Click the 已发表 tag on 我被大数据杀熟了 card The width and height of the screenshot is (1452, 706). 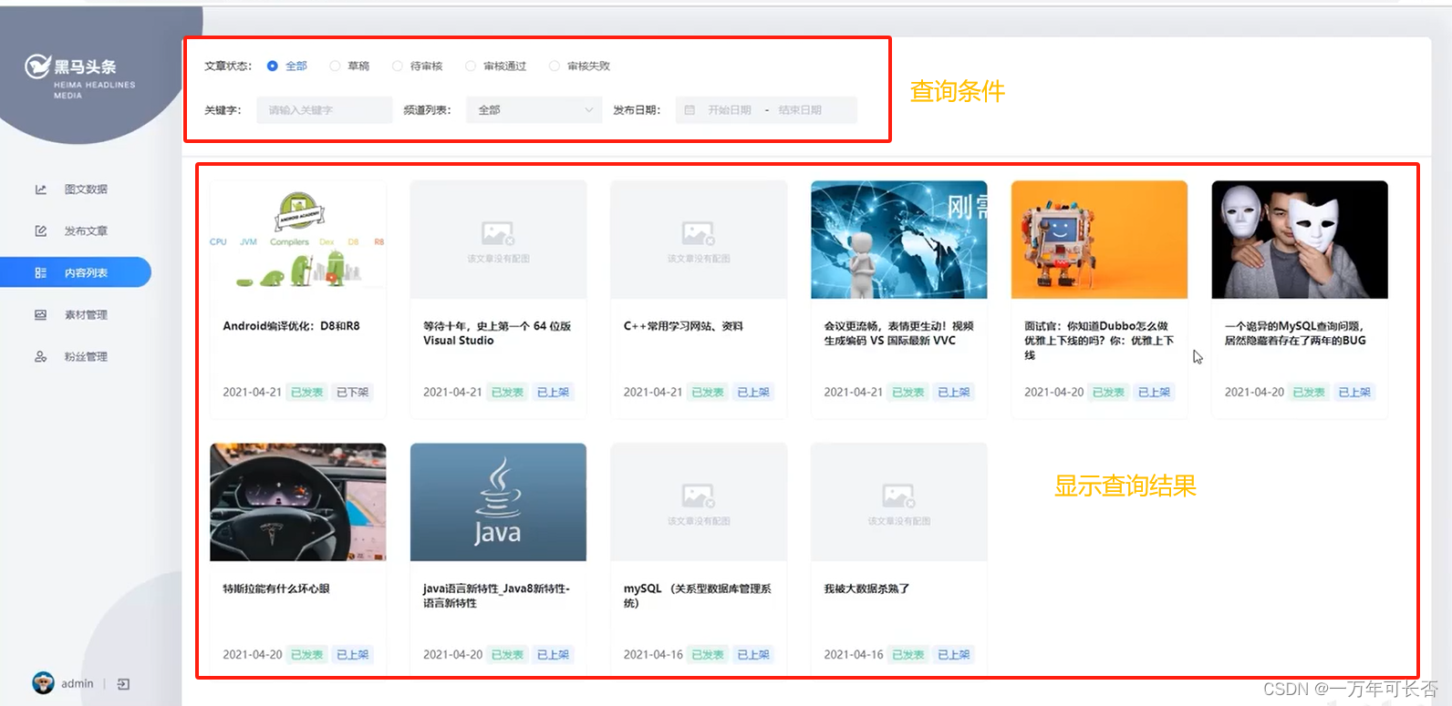point(908,655)
